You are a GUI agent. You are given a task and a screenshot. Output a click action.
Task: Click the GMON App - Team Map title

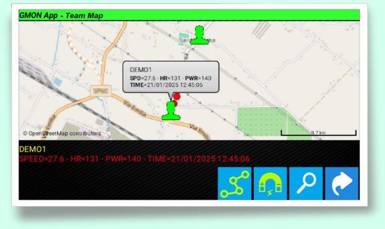click(x=61, y=16)
